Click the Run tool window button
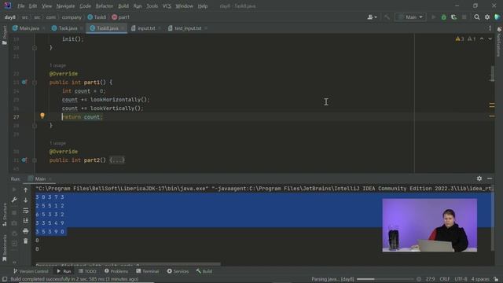 point(64,271)
